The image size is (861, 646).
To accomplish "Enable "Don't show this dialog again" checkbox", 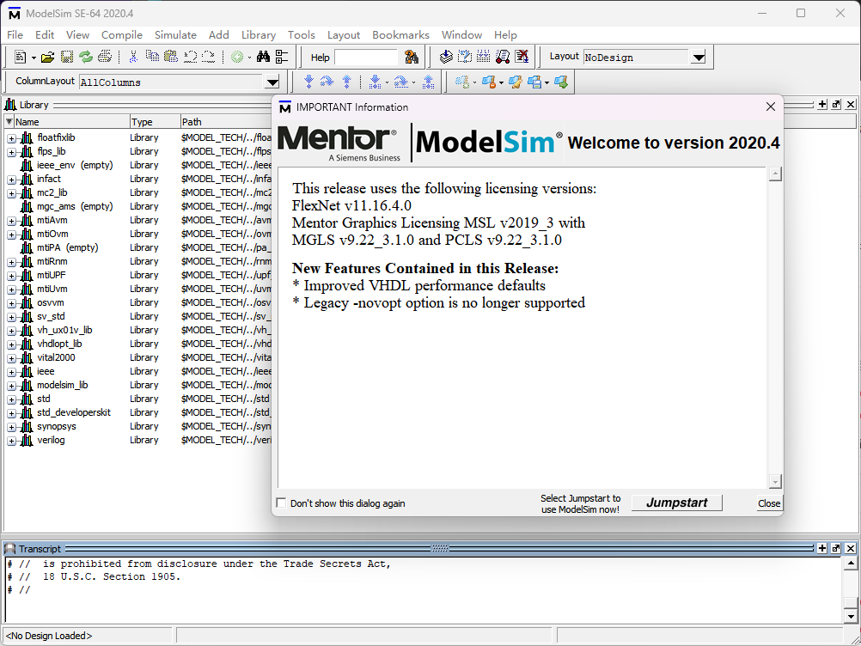I will pyautogui.click(x=281, y=503).
